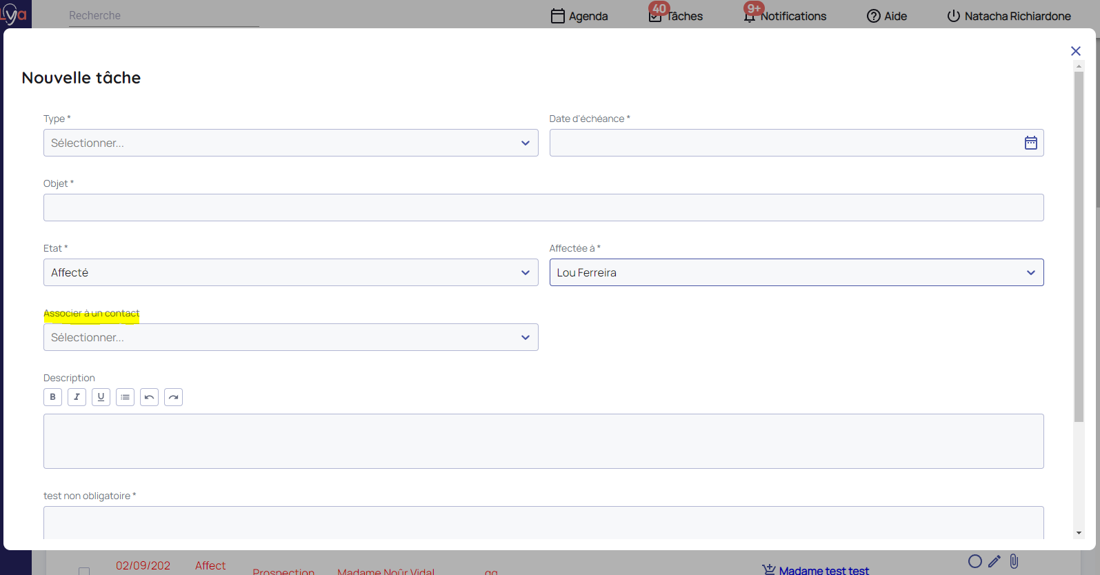Viewport: 1100px width, 575px height.
Task: Click the Objet text field
Action: (543, 208)
